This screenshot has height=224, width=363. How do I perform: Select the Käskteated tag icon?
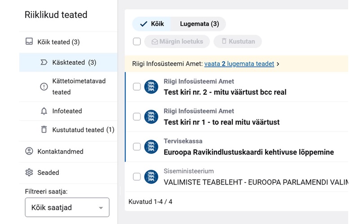[x=44, y=62]
